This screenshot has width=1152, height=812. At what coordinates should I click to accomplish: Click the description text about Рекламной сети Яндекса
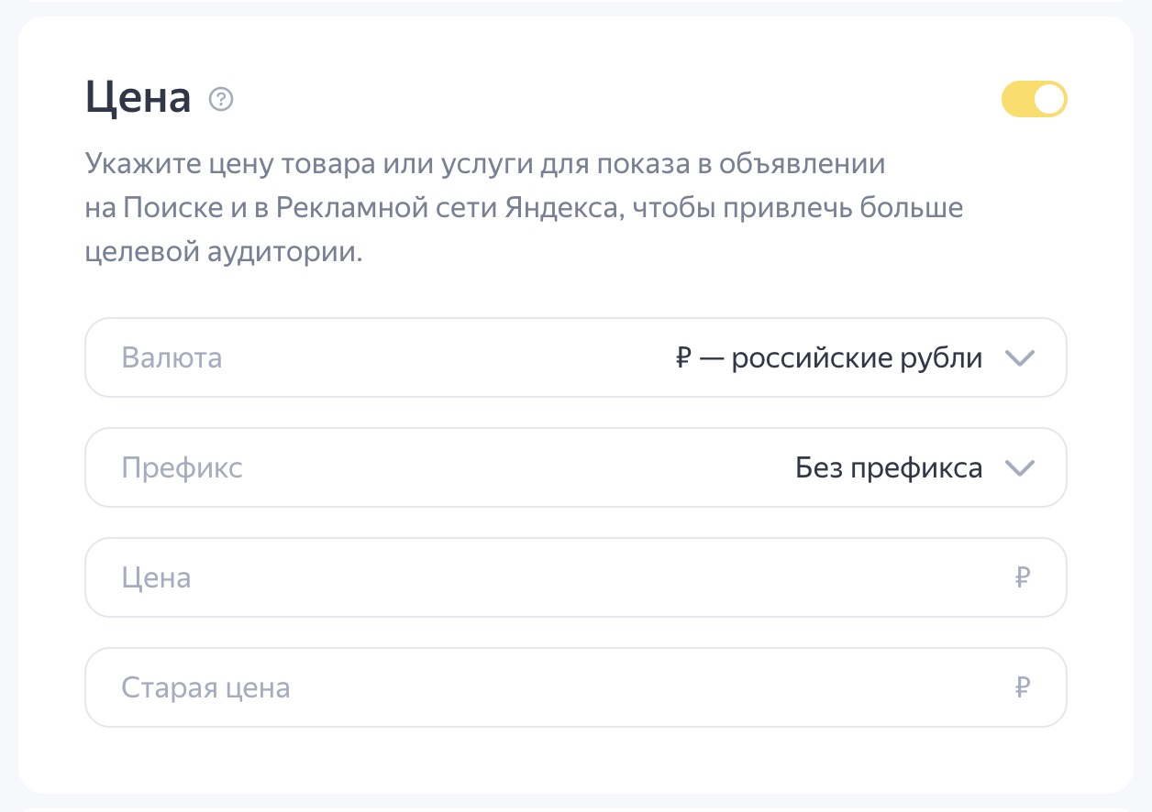tap(523, 208)
